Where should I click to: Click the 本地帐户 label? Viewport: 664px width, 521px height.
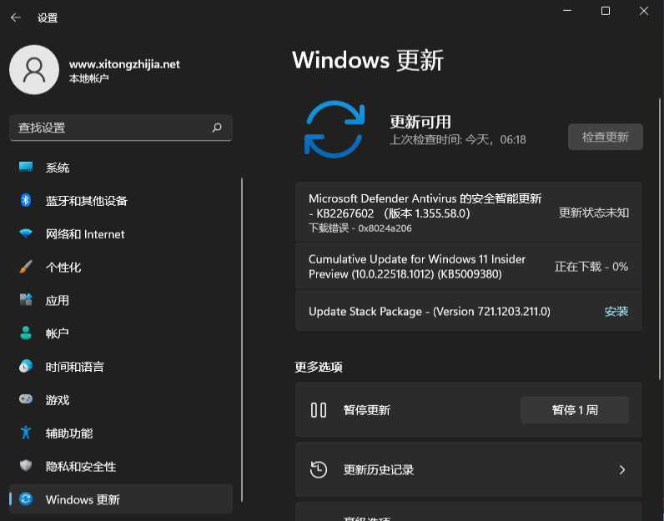tap(89, 78)
